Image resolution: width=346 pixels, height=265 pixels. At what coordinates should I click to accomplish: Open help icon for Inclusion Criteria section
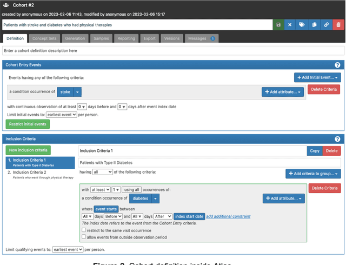[337, 139]
